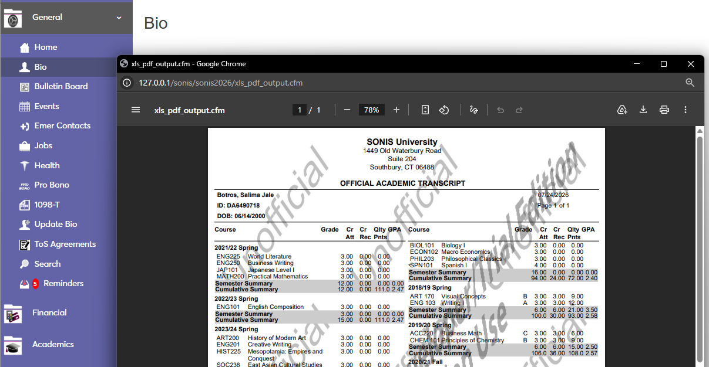
Task: Click the popup address bar URL
Action: pos(221,83)
